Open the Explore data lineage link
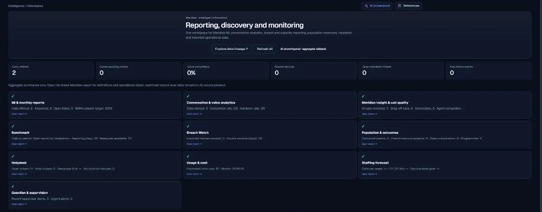The height and width of the screenshot is (212, 542). pyautogui.click(x=231, y=49)
